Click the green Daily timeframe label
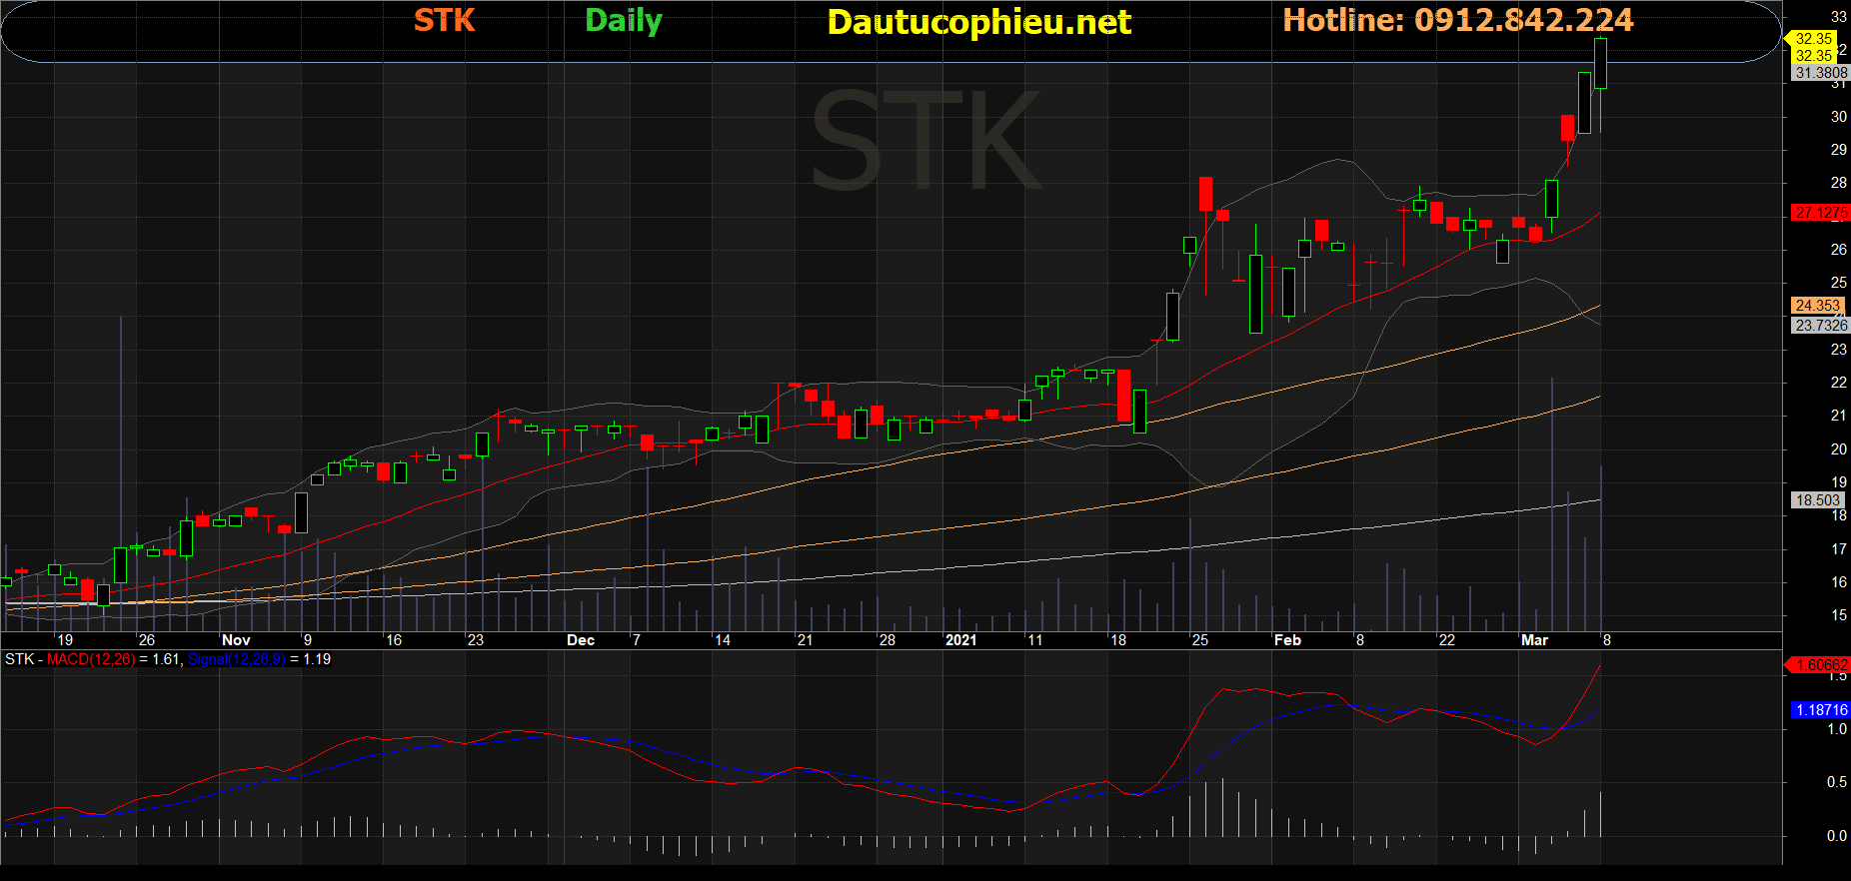This screenshot has width=1851, height=881. (623, 21)
